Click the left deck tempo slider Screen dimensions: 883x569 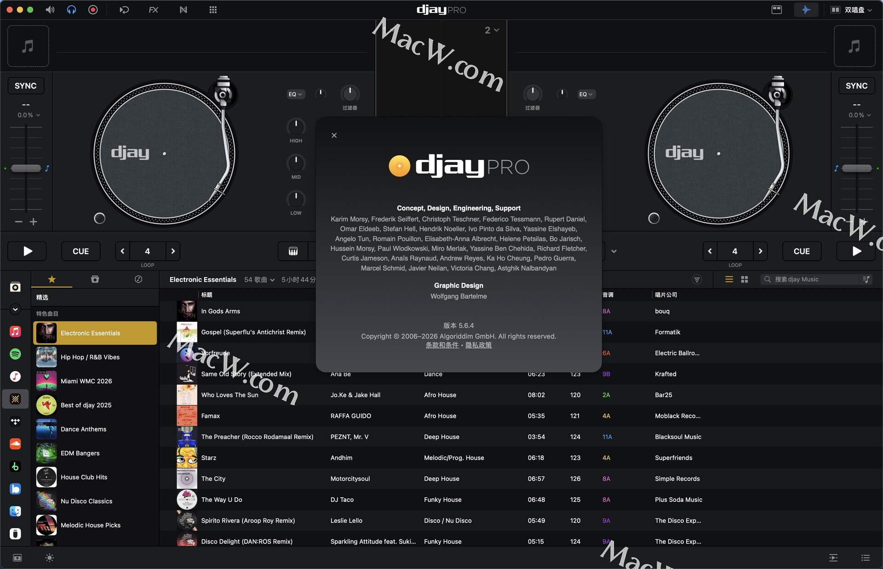point(26,168)
